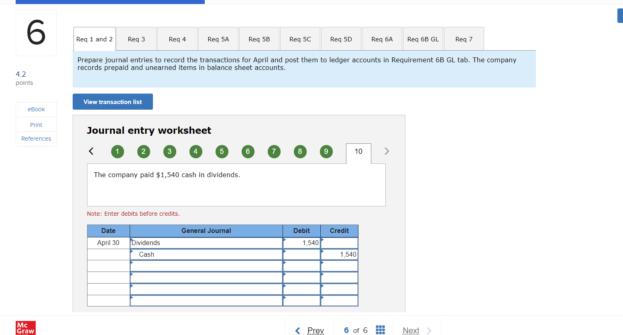
Task: Click the right page scrollbar
Action: coord(619,15)
